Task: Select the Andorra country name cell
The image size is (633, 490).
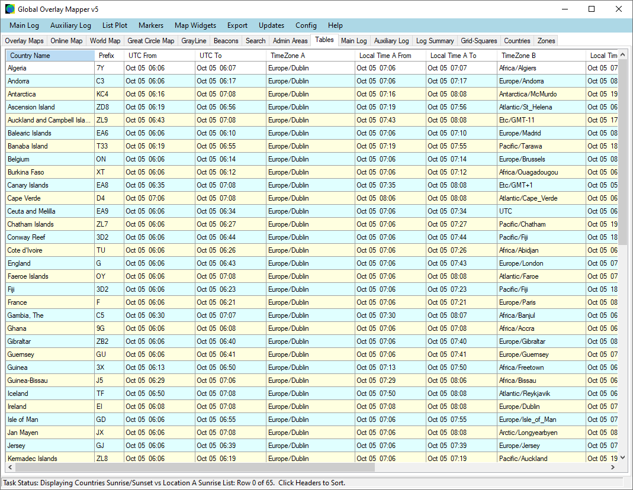Action: tap(50, 81)
